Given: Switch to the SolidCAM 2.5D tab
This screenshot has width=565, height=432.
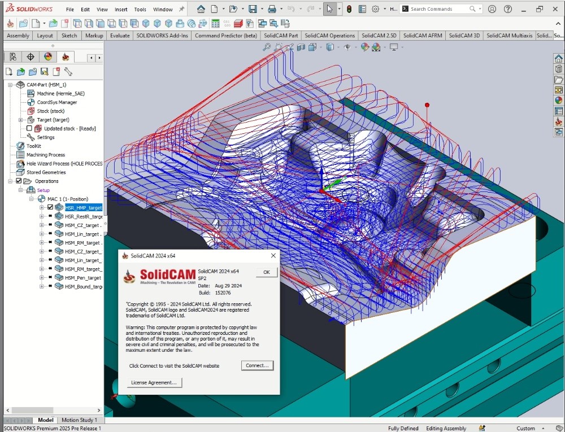Looking at the screenshot, I should (379, 36).
